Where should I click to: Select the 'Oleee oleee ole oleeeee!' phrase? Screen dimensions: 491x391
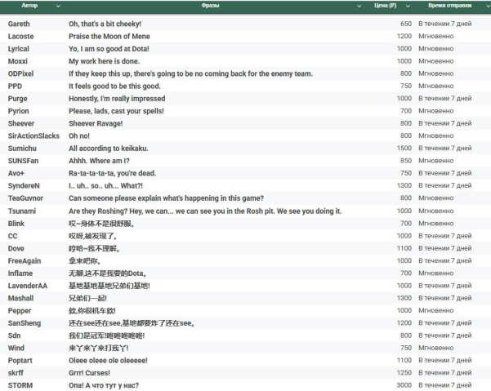(114, 360)
